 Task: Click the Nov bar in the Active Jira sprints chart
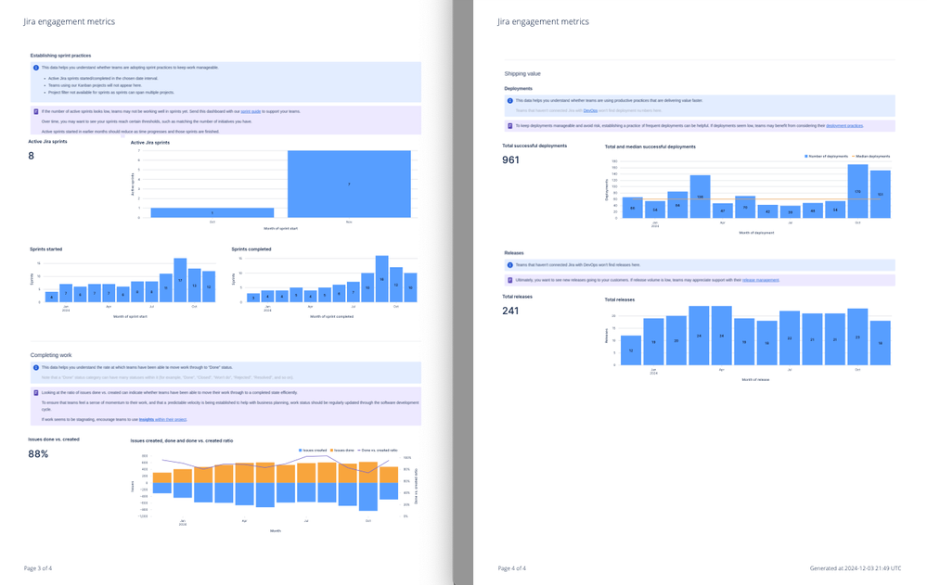click(x=349, y=184)
